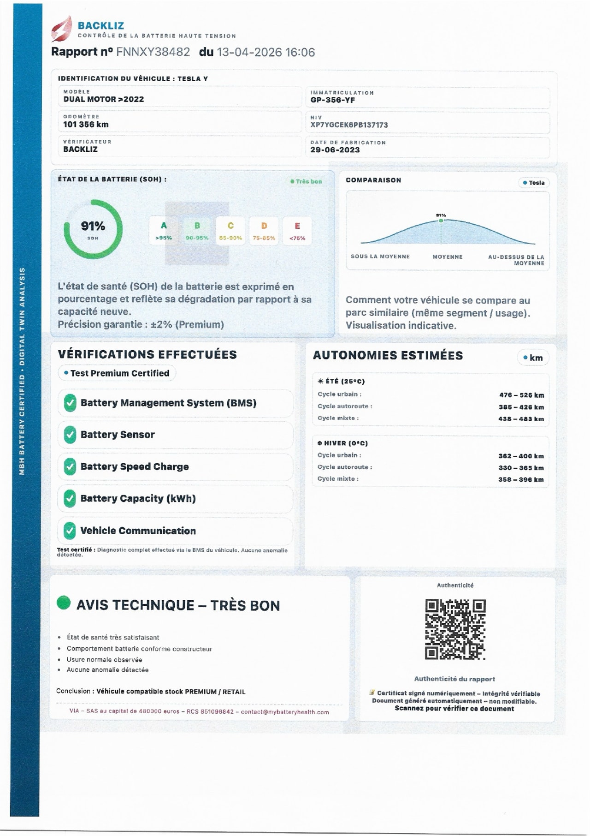Click summer highway range 385 – 426 km
Screen dimensions: 590x836
point(521,407)
